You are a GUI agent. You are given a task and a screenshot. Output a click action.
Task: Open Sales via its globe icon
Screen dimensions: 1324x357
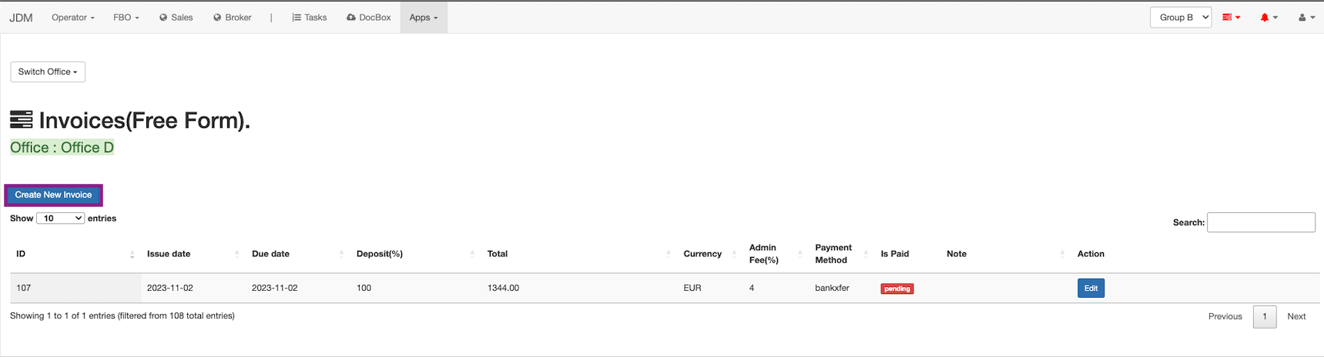pos(176,18)
